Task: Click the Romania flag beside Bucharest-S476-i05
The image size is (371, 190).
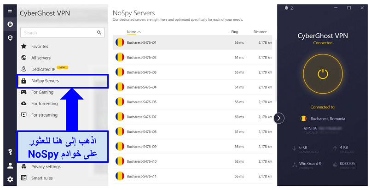Action: click(120, 102)
